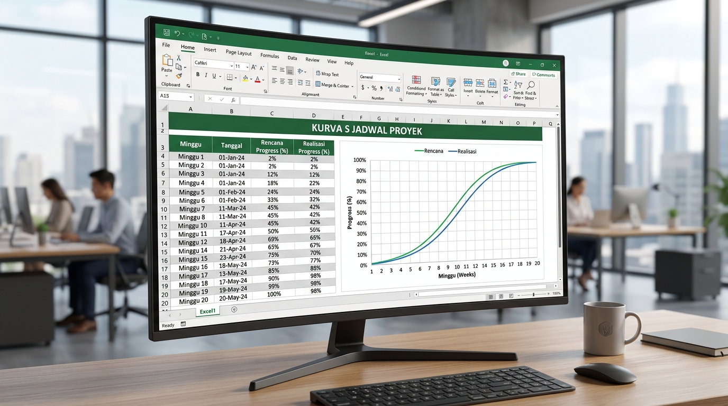Open the font size dropdown showing 11
The width and height of the screenshot is (728, 406).
[248, 67]
